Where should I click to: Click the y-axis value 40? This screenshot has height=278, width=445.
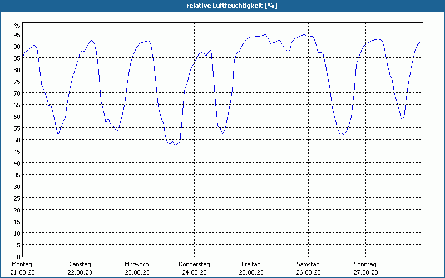pos(17,163)
